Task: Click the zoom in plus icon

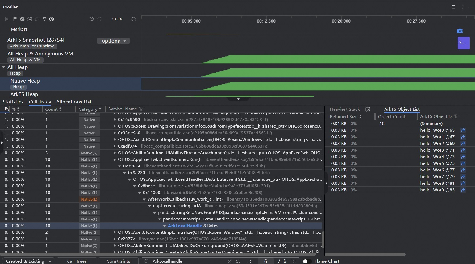Action: 134,19
